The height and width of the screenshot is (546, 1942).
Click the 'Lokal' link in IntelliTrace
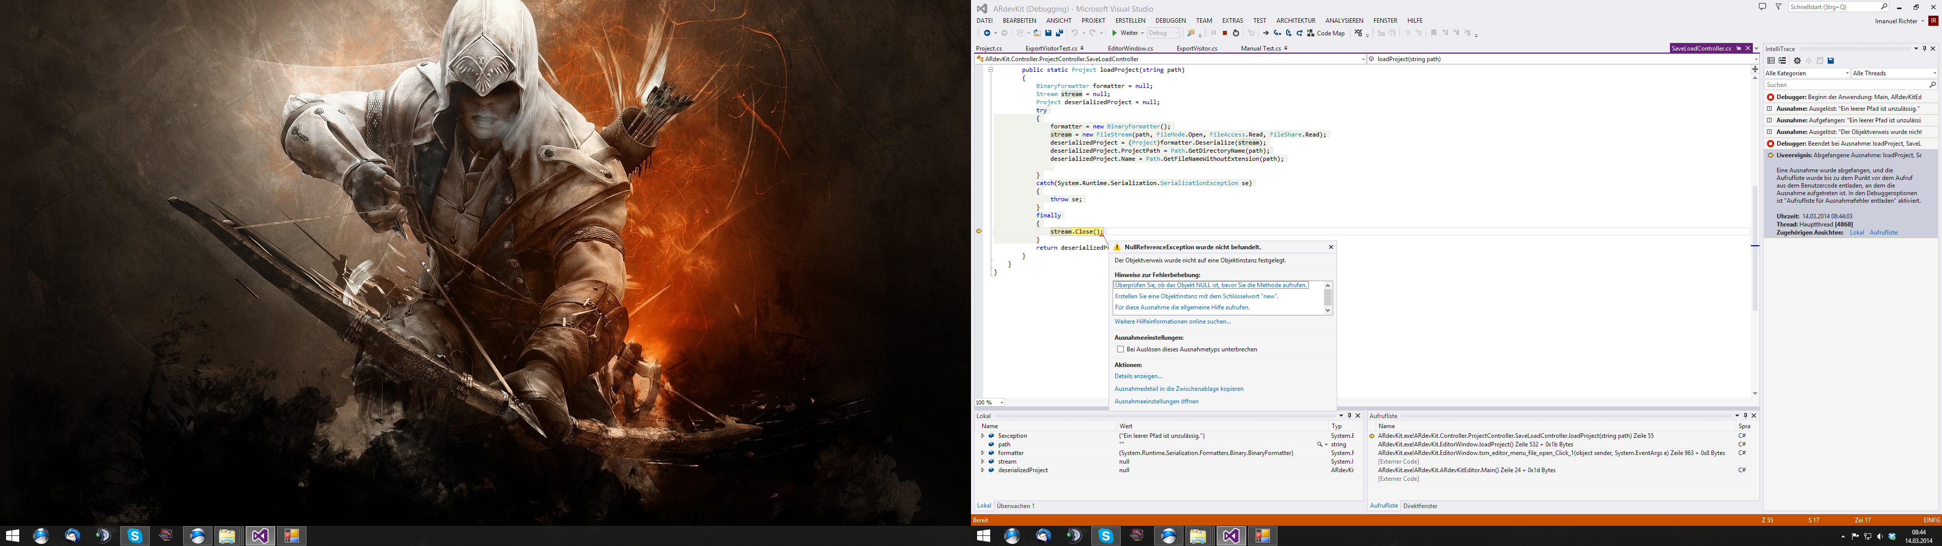click(x=1857, y=233)
